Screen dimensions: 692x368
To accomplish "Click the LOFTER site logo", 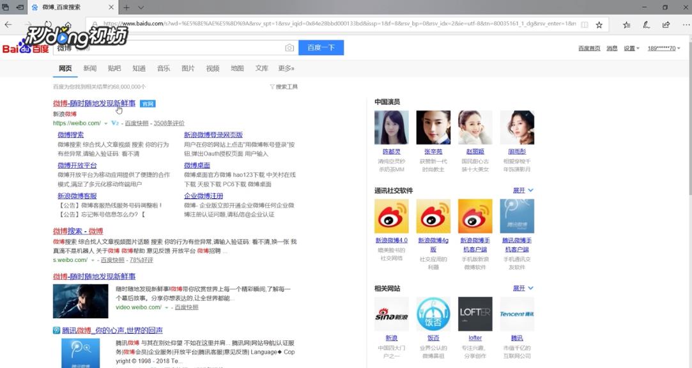I will coord(475,314).
